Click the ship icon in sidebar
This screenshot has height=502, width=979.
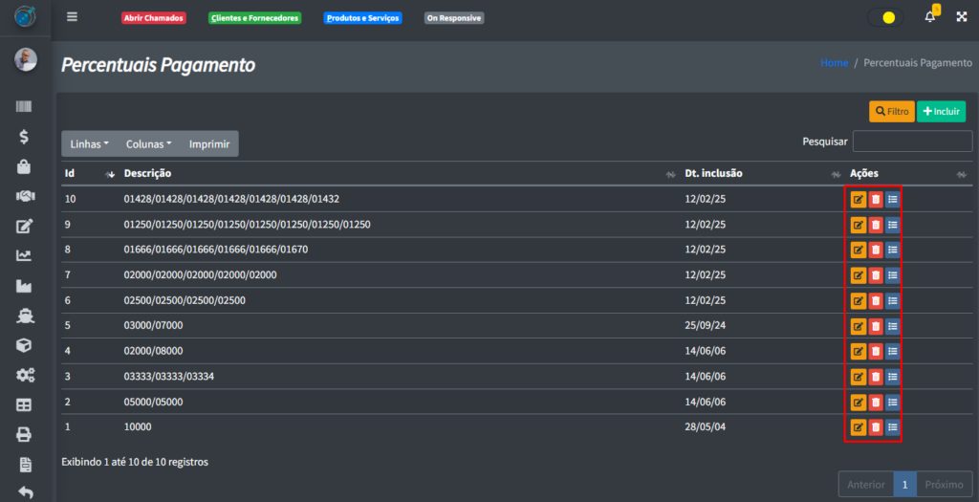(x=25, y=316)
